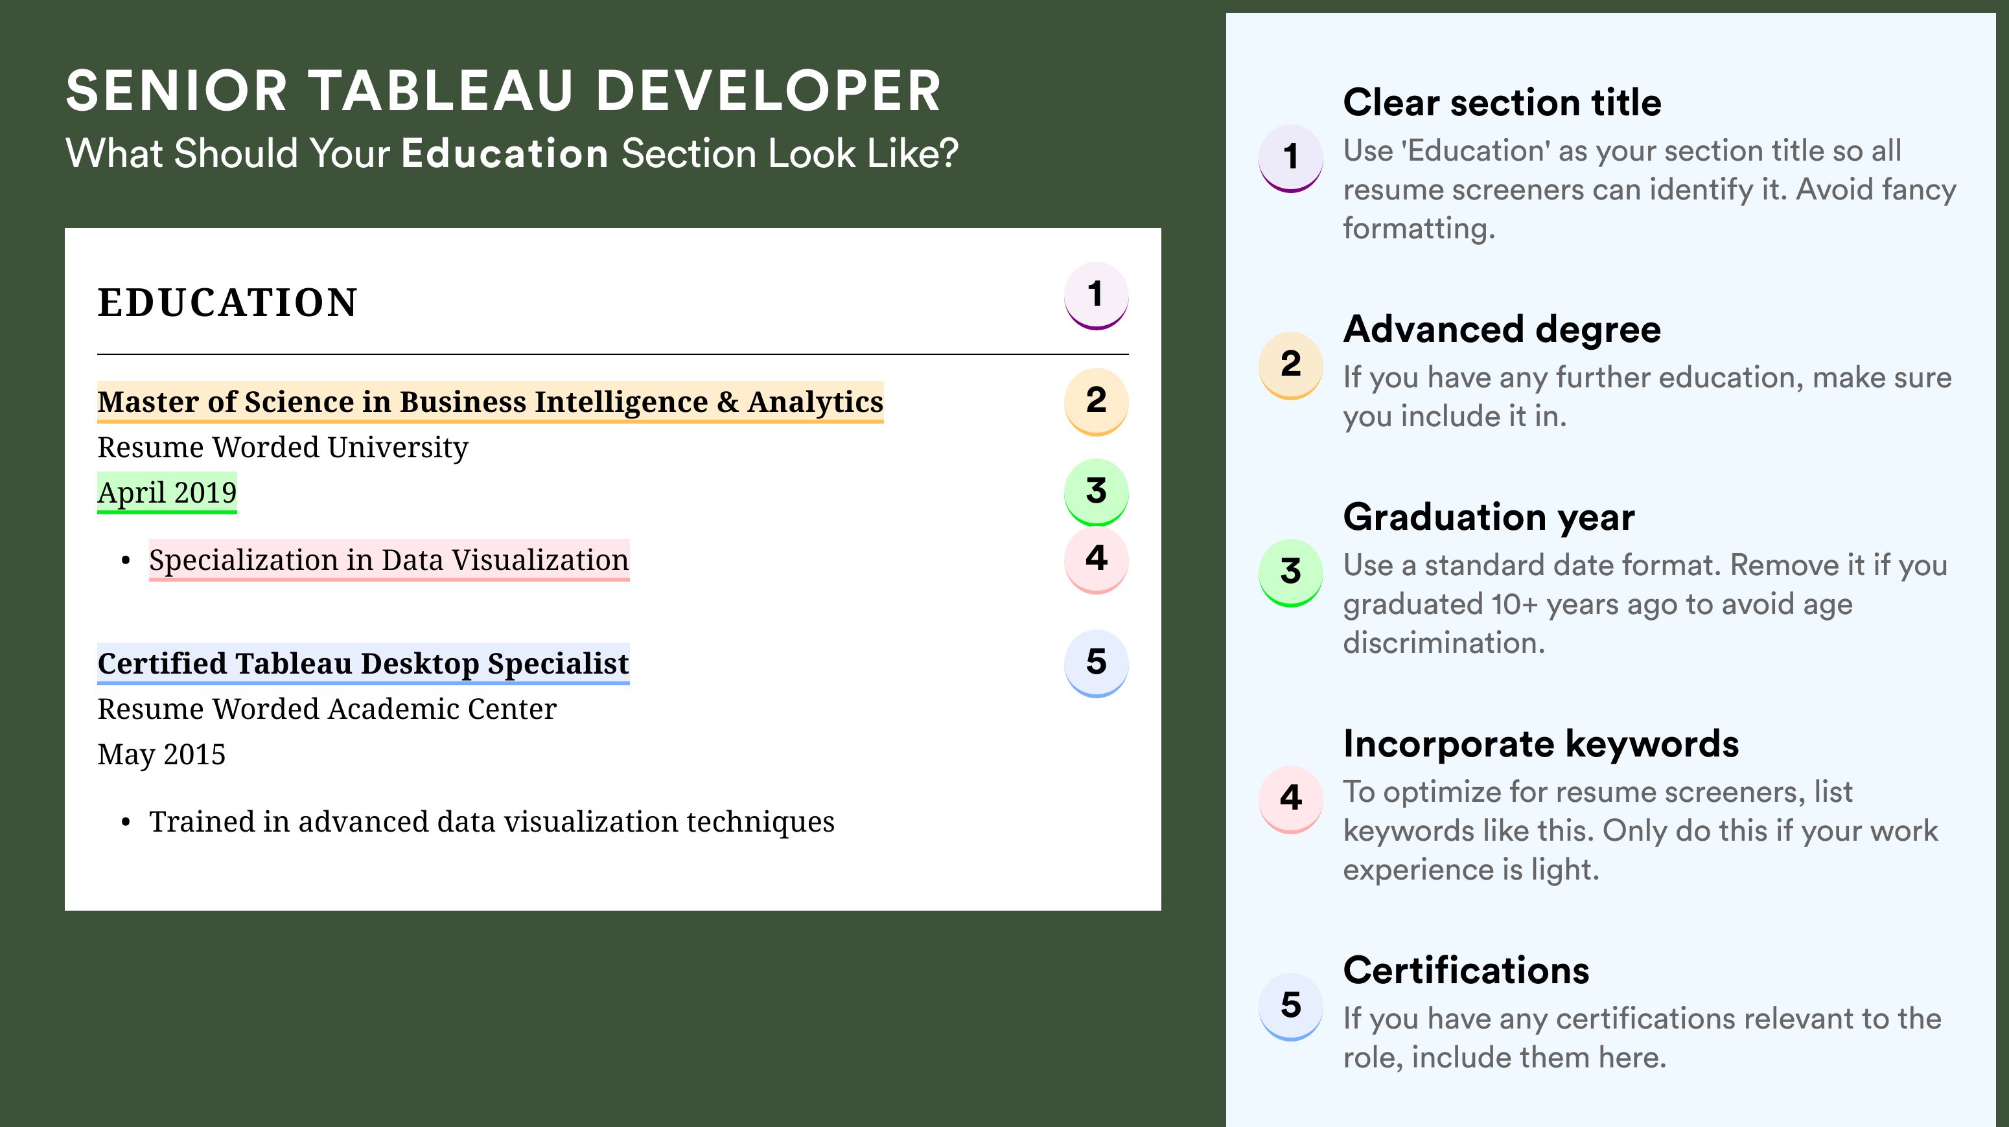
Task: Click the pink number 4 badge in resume
Action: pyautogui.click(x=1096, y=560)
